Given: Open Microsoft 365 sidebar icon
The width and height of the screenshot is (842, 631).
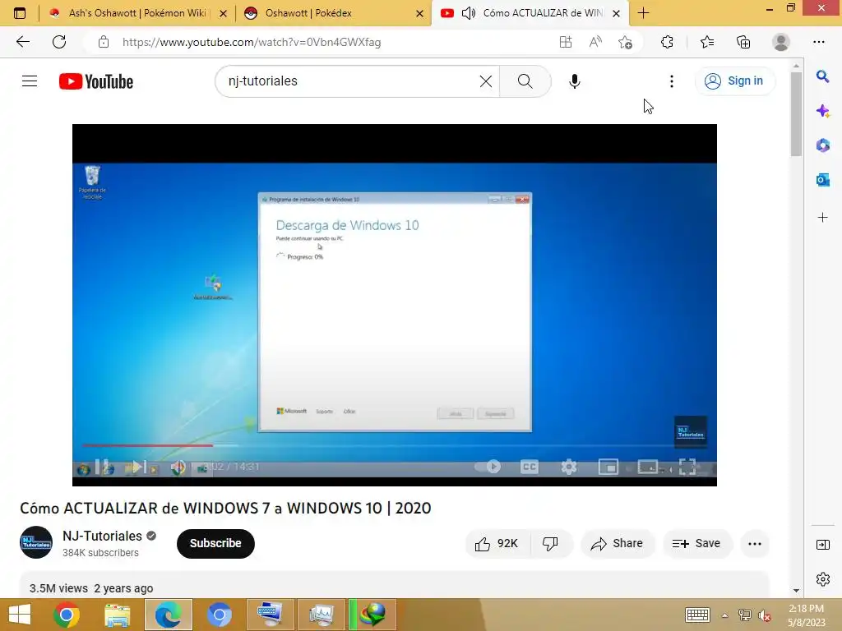Looking at the screenshot, I should pyautogui.click(x=822, y=145).
